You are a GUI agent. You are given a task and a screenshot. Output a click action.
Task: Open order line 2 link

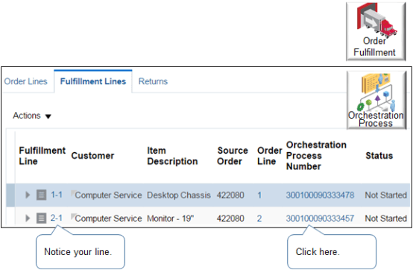tap(259, 219)
